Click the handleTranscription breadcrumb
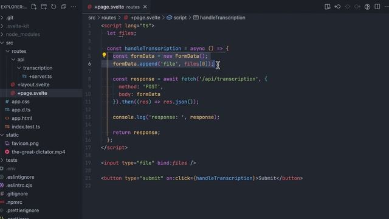 (x=222, y=18)
